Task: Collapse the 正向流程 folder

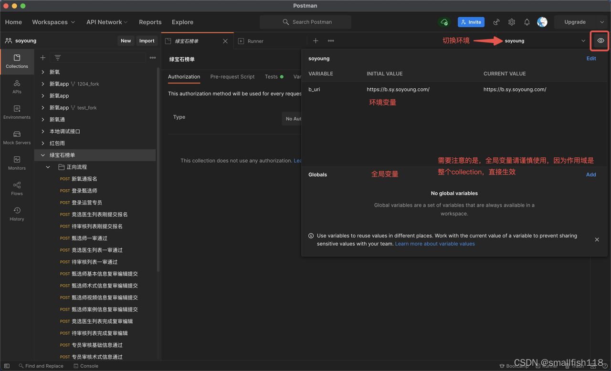Action: tap(48, 167)
